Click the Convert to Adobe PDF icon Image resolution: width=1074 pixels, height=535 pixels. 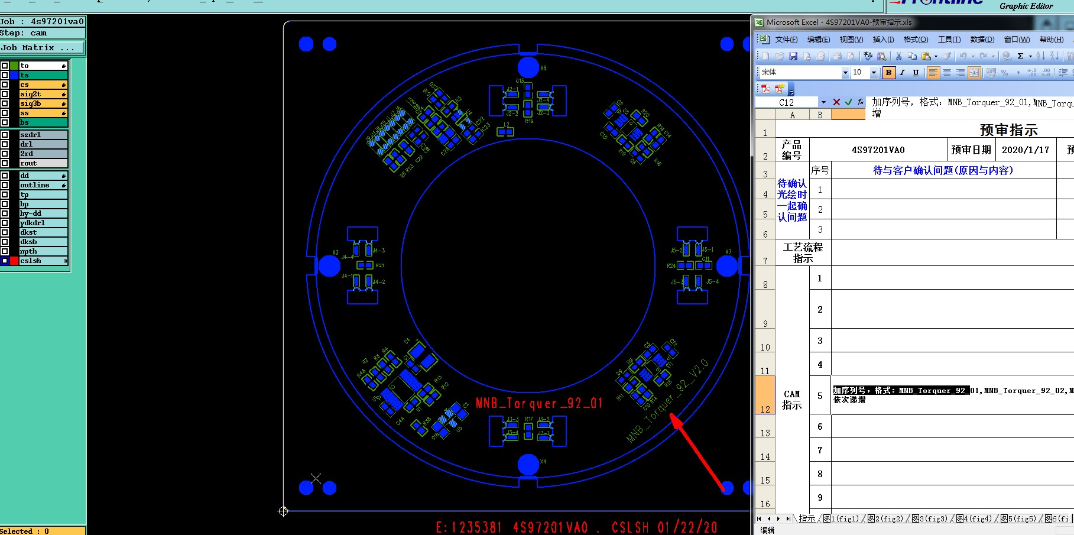[766, 89]
